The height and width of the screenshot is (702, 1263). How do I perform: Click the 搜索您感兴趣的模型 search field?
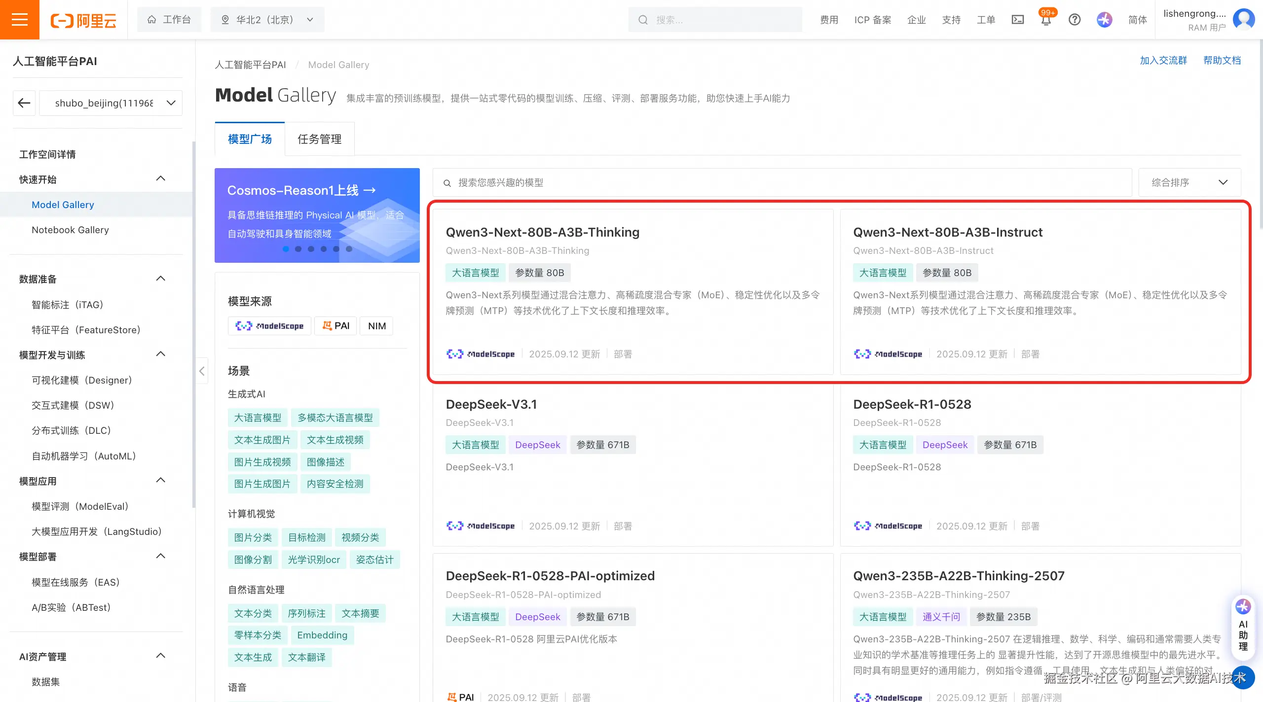click(782, 182)
